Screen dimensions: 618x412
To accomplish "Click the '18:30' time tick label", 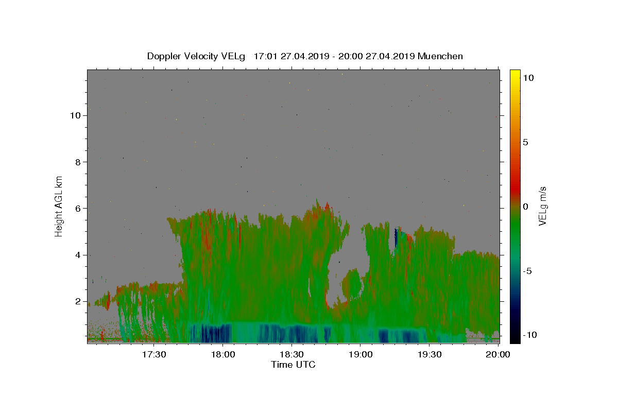I will coord(291,354).
